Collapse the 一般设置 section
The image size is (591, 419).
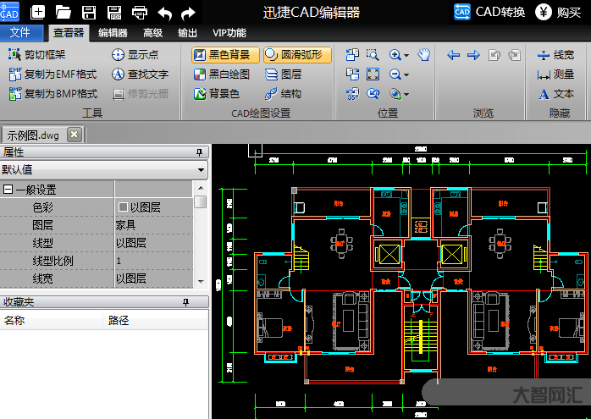click(x=8, y=190)
